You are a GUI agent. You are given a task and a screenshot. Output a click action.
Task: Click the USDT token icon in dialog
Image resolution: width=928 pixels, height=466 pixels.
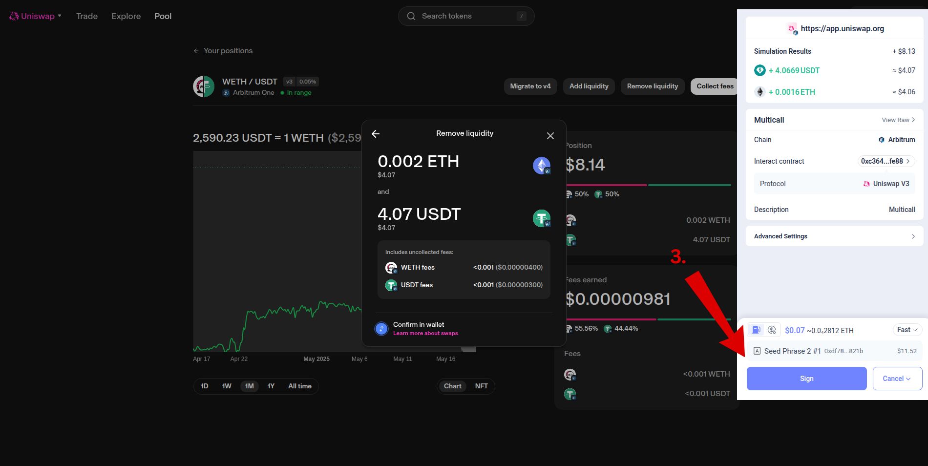[x=541, y=218]
